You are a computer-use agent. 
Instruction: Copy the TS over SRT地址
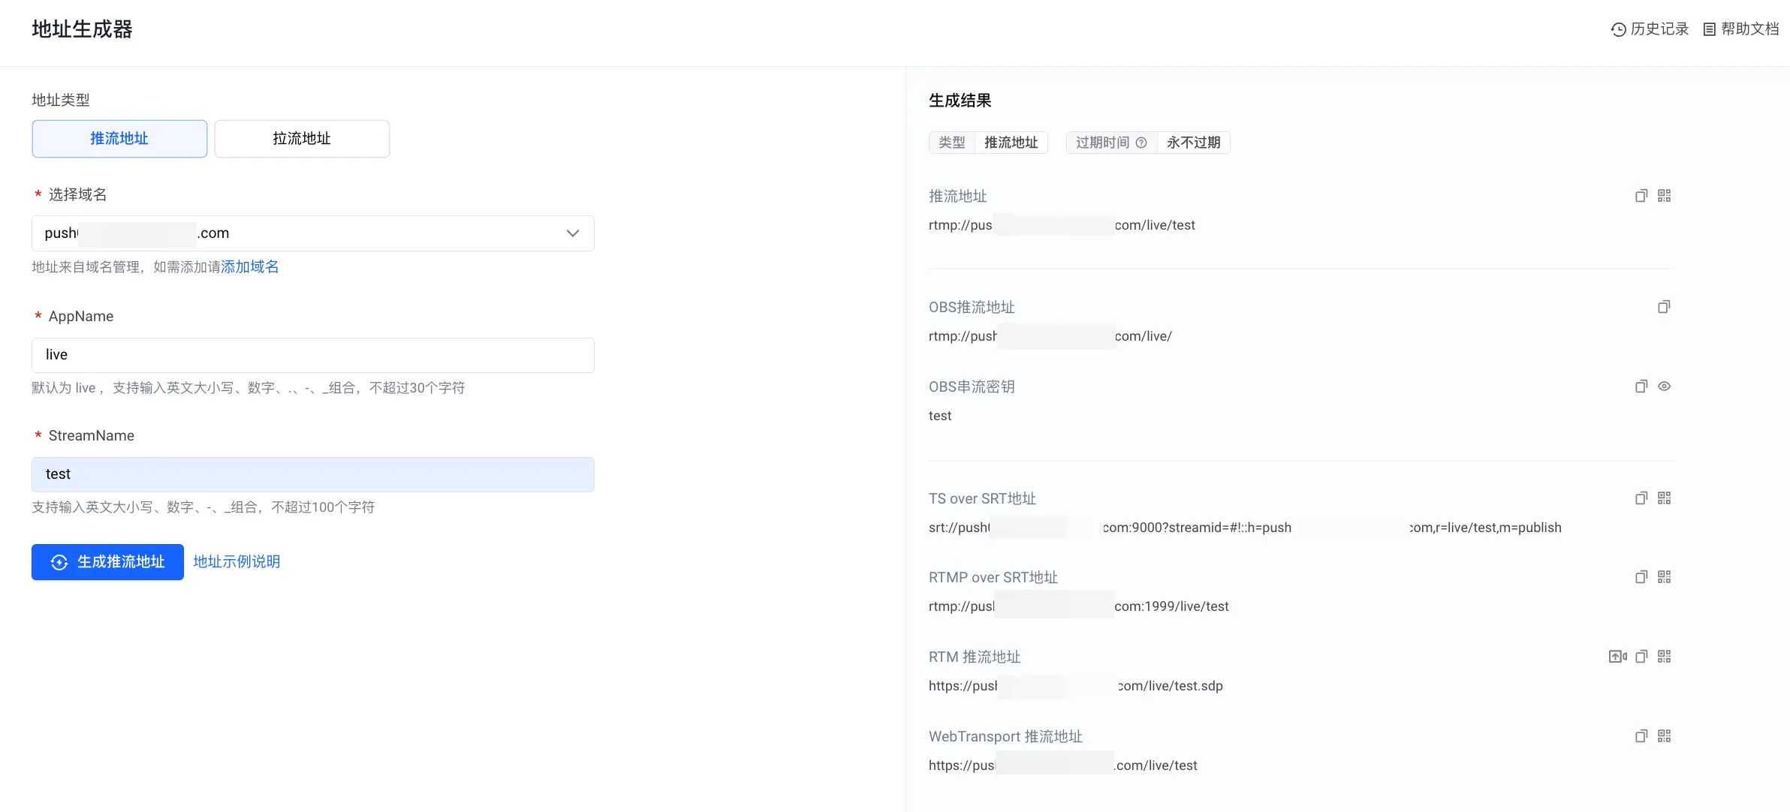pos(1641,498)
